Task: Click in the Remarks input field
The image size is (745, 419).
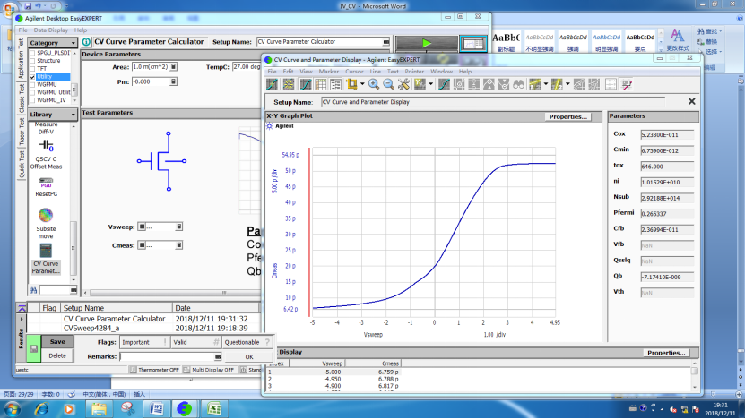Action: point(168,356)
